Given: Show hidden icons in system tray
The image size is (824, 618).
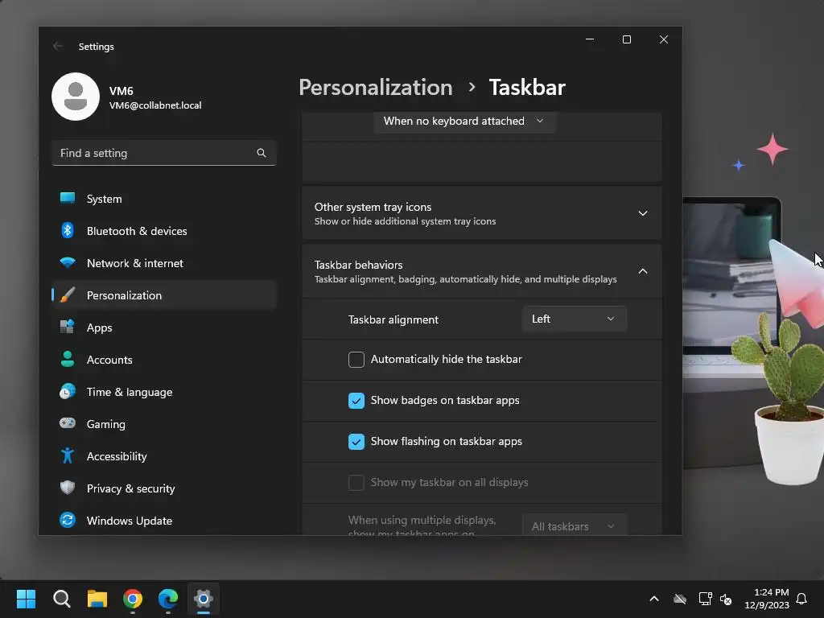Looking at the screenshot, I should point(654,599).
